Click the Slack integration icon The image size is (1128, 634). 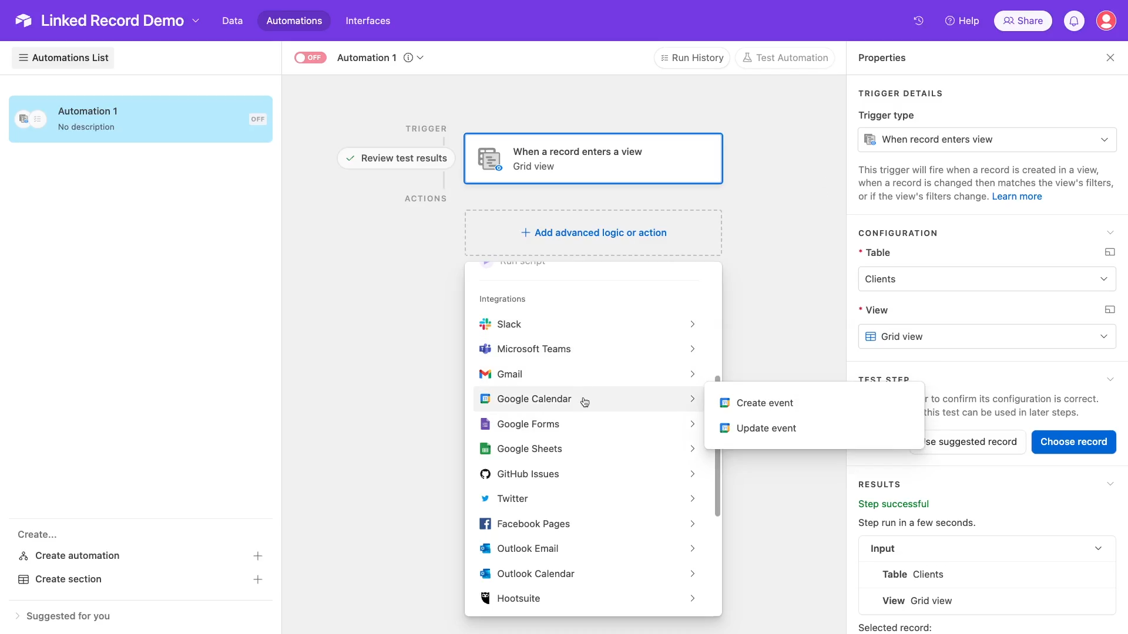485,324
